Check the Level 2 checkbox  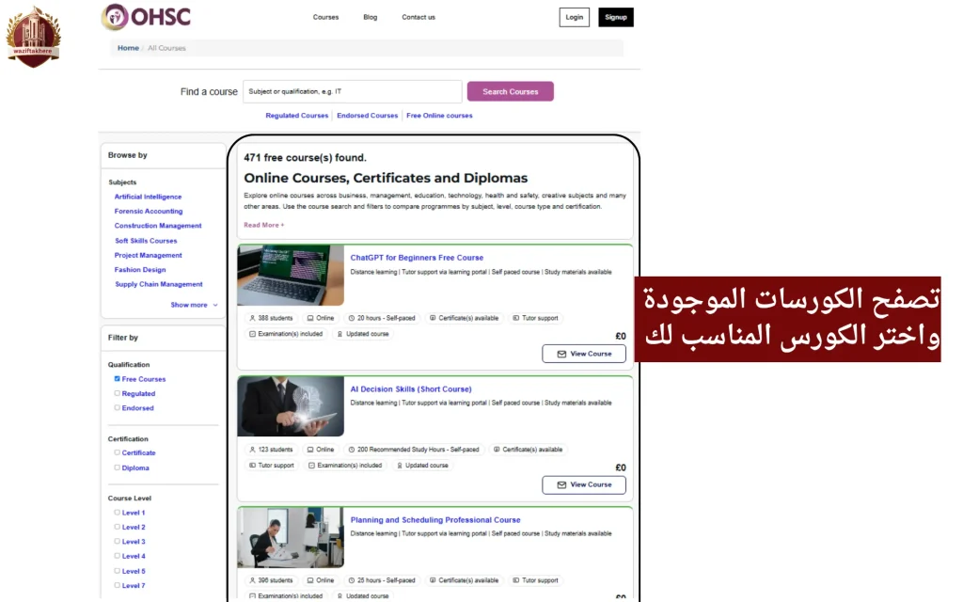[x=117, y=527]
